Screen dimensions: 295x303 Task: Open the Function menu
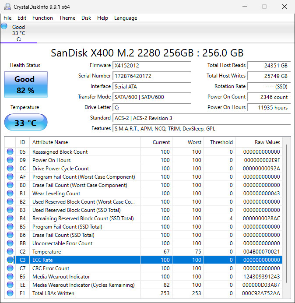point(42,18)
